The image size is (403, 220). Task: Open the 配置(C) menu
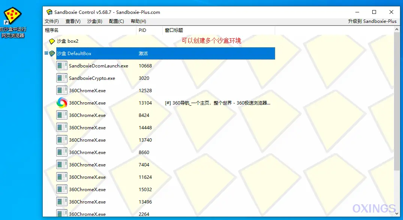coord(117,21)
